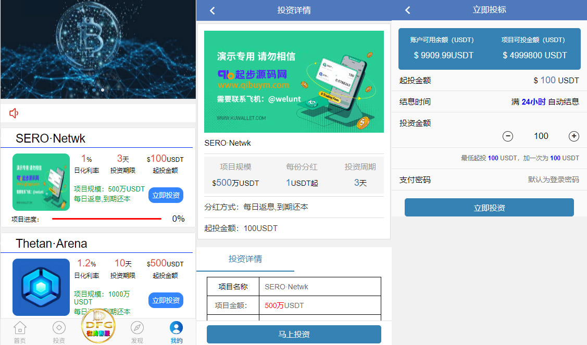This screenshot has height=345, width=587.
Task: Click the Bitcoin carousel banner
Action: (98, 49)
